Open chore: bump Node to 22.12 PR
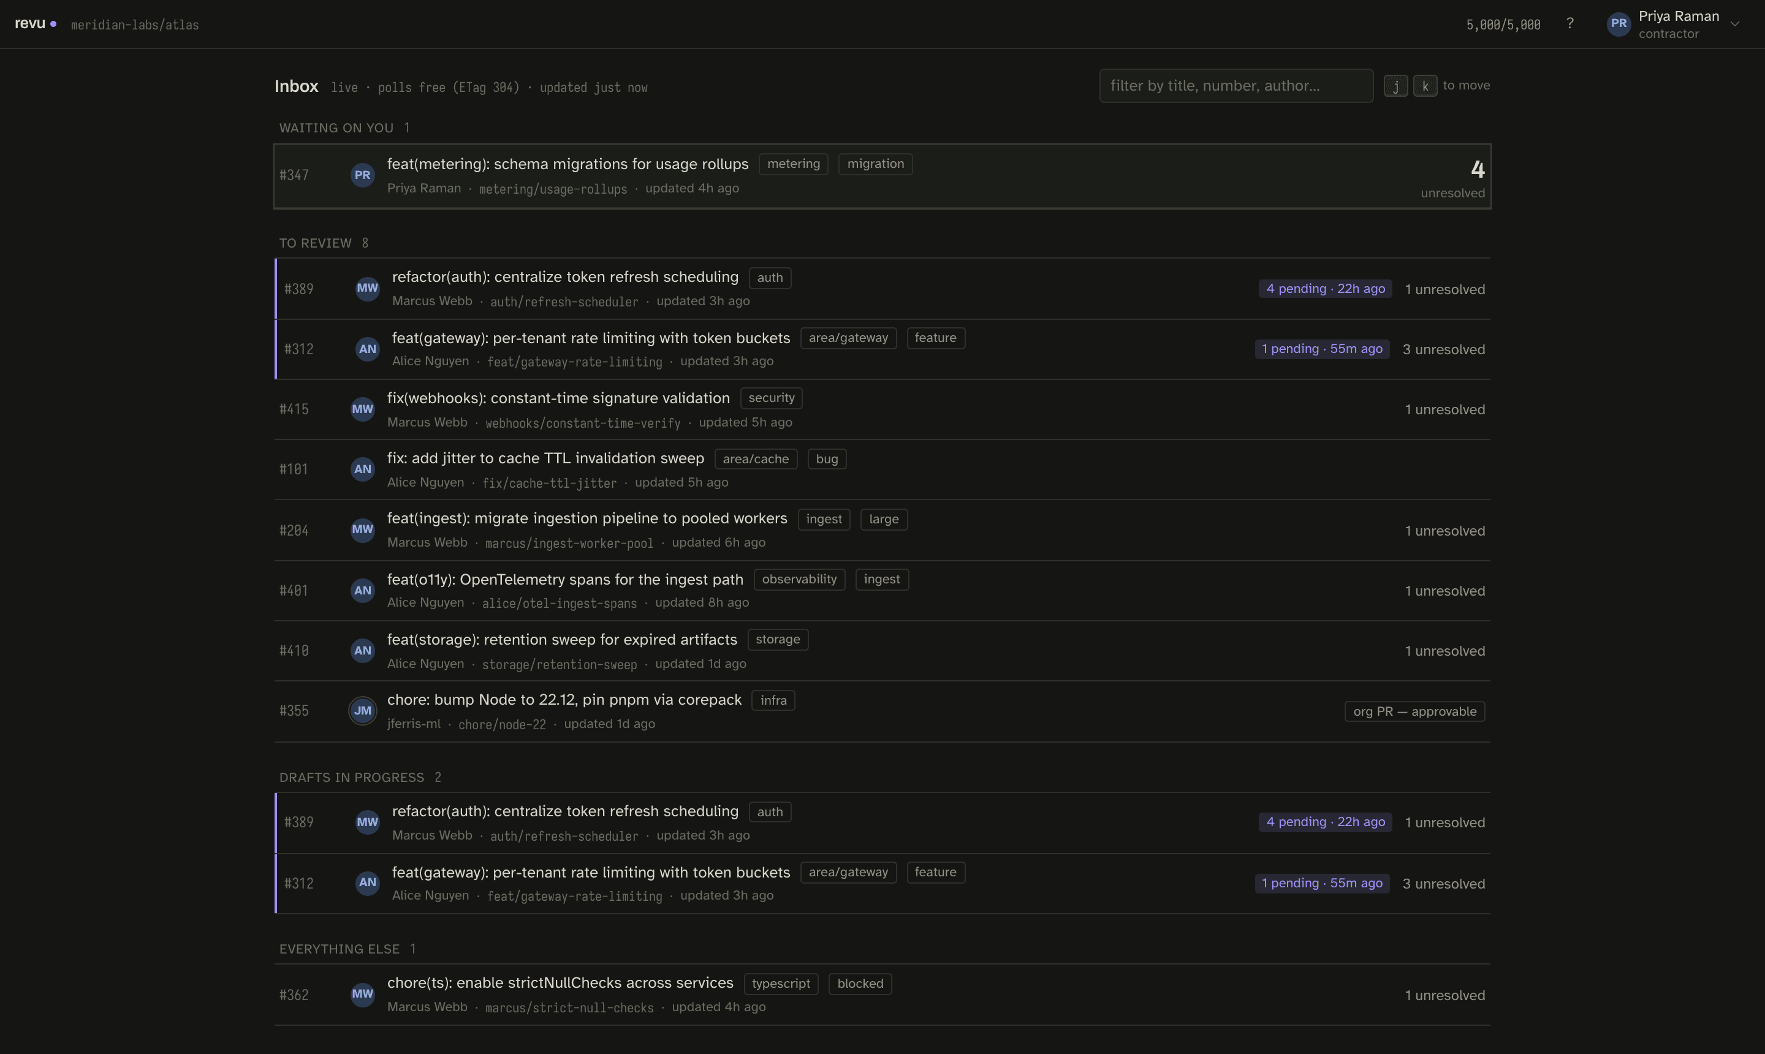 (x=882, y=711)
